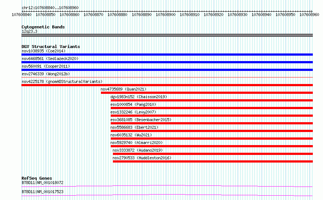This screenshot has height=200, width=323.
Task: Open variant nsv560091 (Cooper2011) label
Action: coord(46,66)
